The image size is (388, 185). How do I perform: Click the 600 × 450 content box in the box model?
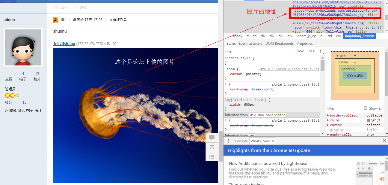click(355, 76)
